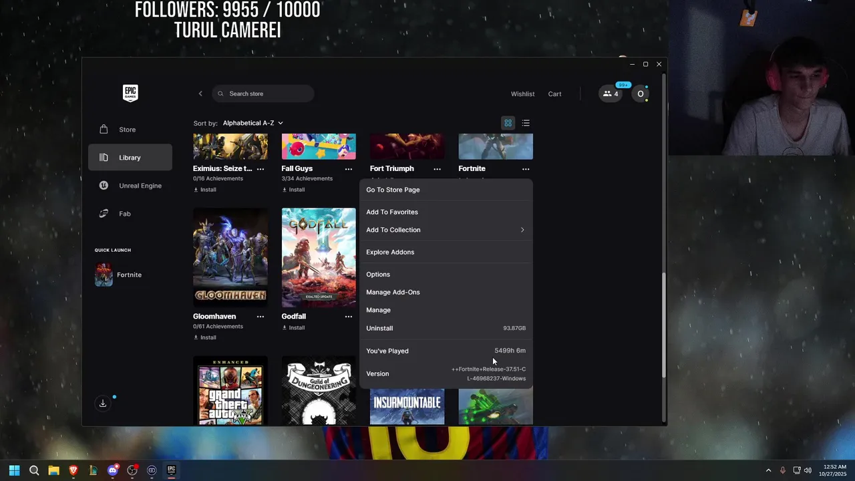This screenshot has width=855, height=481.
Task: Click the Search store input field
Action: tap(263, 94)
